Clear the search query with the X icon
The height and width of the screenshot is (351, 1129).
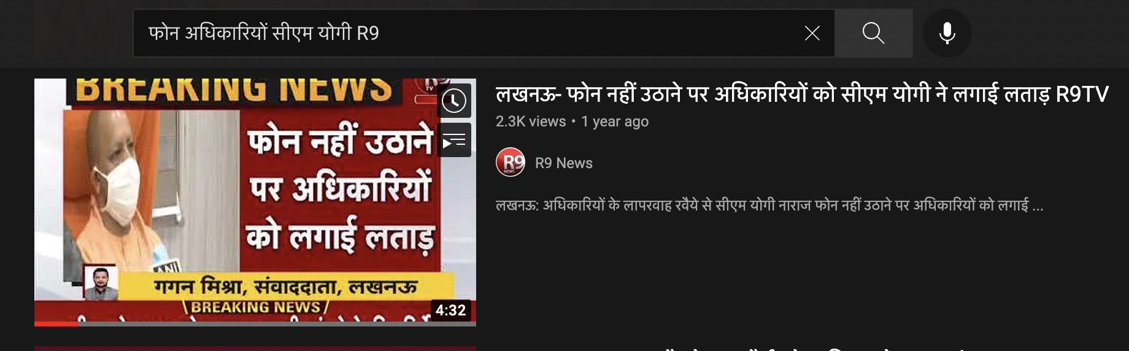point(812,33)
